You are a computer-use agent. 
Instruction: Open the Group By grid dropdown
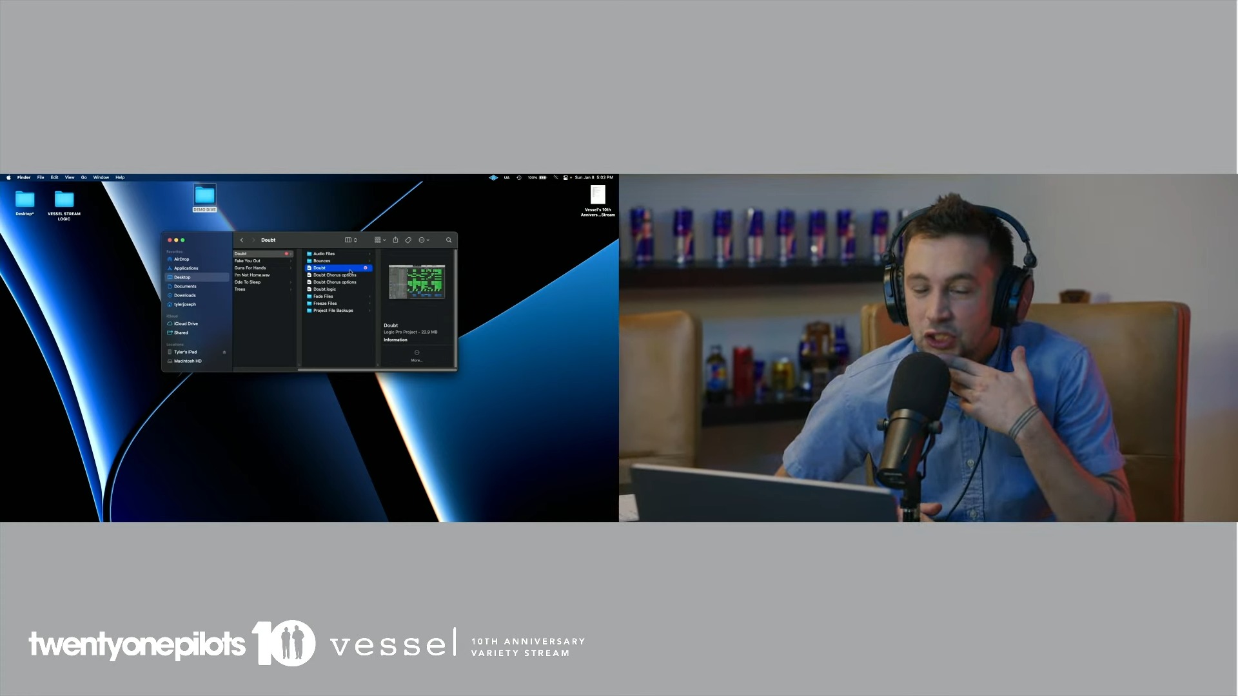(x=380, y=240)
